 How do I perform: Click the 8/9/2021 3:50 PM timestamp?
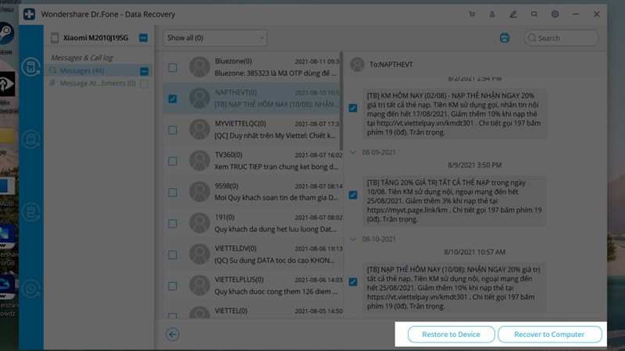coord(474,165)
